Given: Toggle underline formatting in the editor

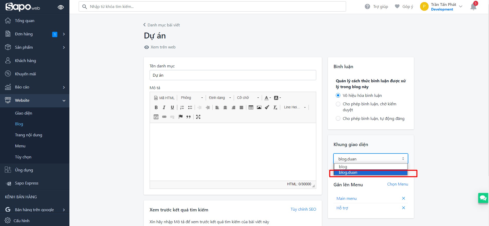Looking at the screenshot, I should click(x=172, y=107).
